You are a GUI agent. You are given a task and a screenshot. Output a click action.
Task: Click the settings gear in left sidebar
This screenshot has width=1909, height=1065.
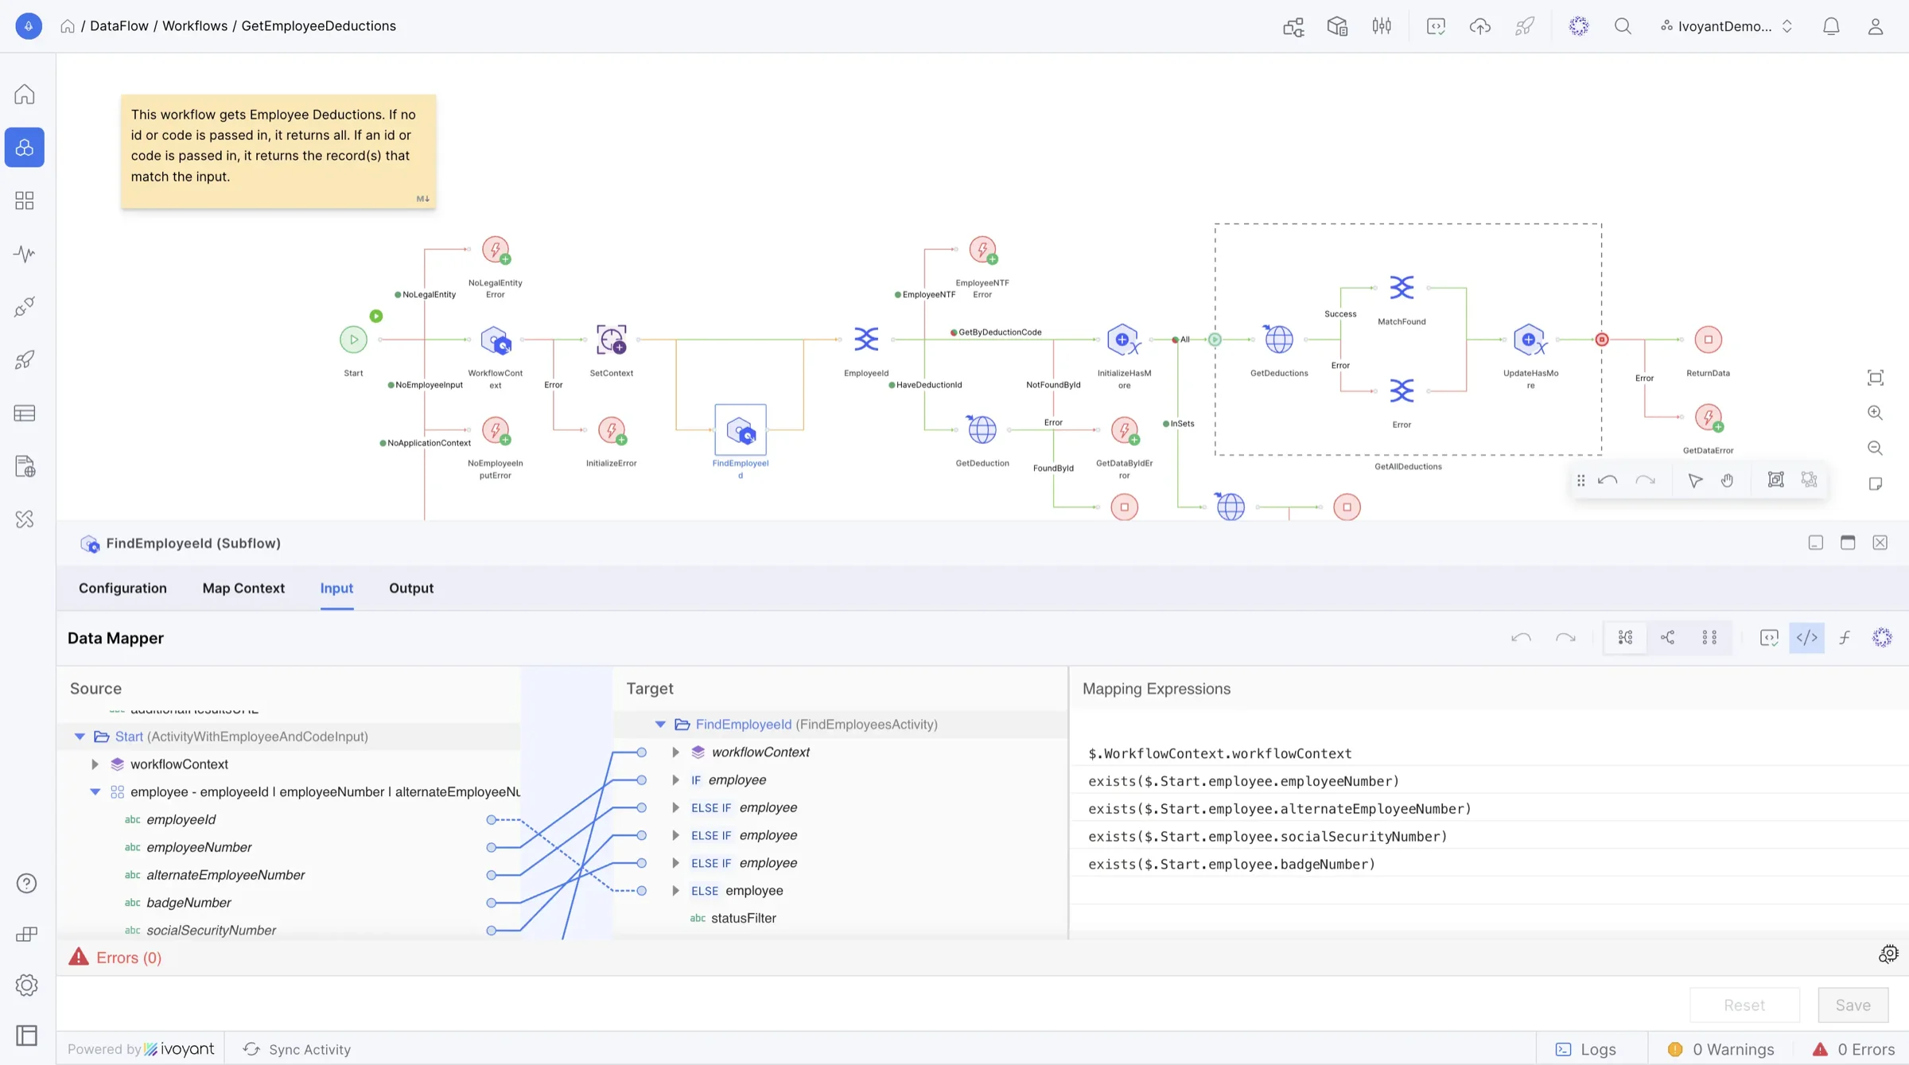coord(26,985)
